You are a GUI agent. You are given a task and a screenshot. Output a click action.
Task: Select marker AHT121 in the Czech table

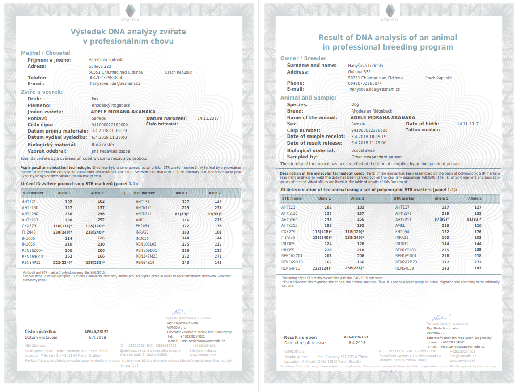(29, 202)
